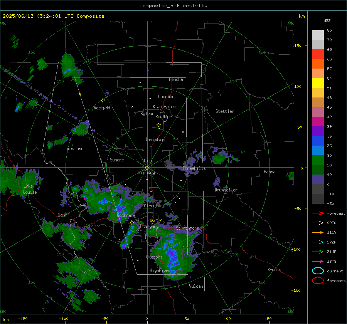Select the red forecast ellipse legend icon
The image size is (347, 324).
click(318, 280)
